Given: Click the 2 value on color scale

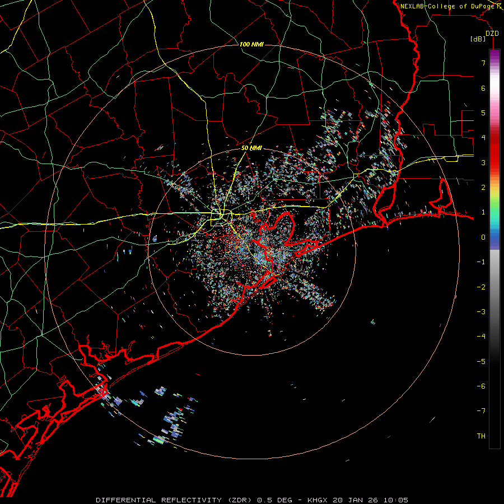Looking at the screenshot, I should pyautogui.click(x=483, y=188).
